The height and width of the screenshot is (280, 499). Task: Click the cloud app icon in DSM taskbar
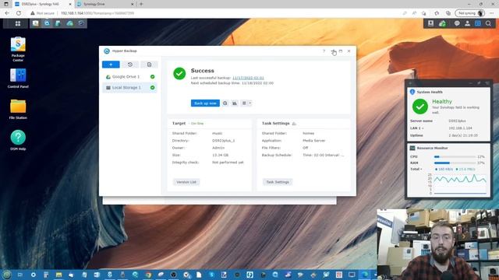click(69, 23)
